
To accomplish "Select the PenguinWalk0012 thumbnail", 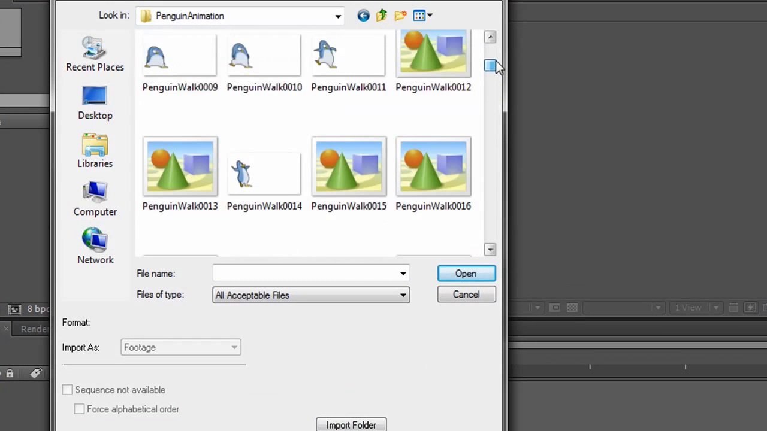I will [x=433, y=53].
